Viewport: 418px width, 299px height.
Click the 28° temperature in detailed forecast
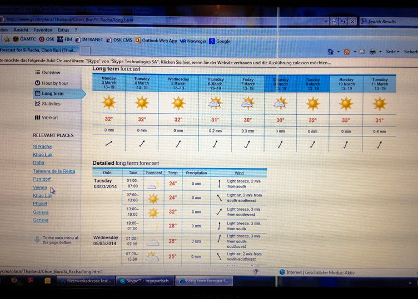coord(172,226)
